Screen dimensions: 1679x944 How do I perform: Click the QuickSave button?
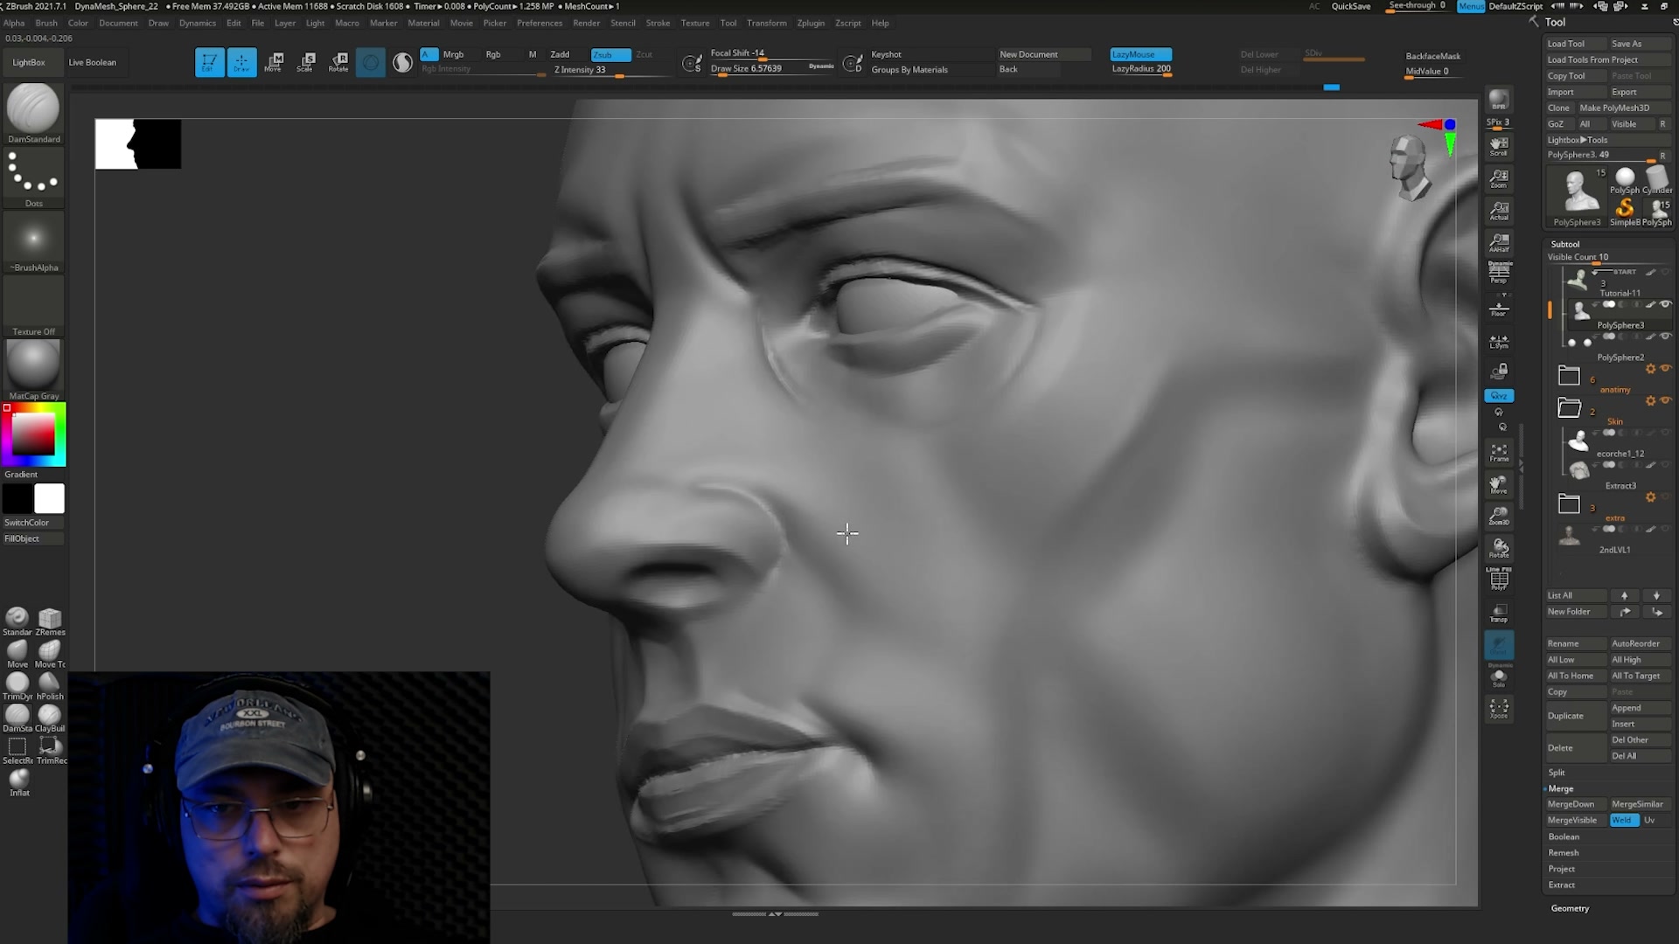pyautogui.click(x=1351, y=6)
